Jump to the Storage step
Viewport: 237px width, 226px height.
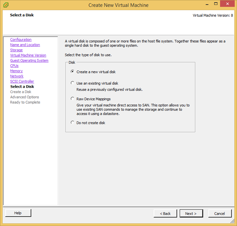(x=16, y=50)
